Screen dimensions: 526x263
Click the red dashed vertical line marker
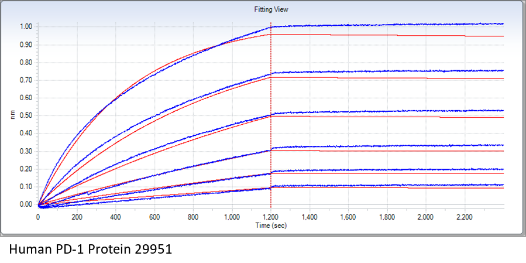coord(271,117)
